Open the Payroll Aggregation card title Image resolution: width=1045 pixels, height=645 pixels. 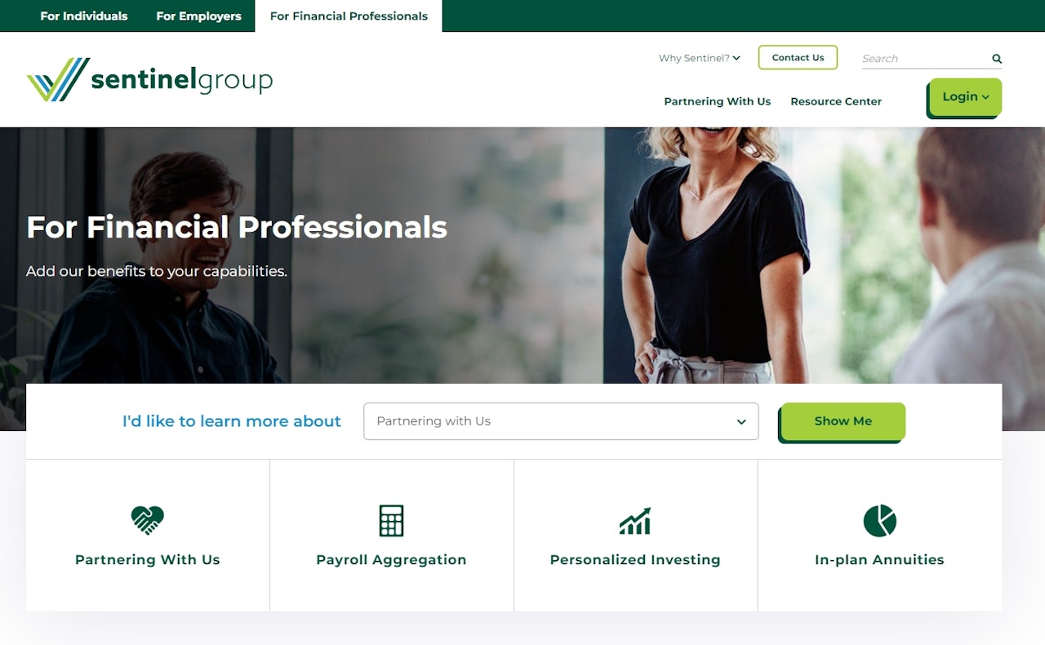[391, 560]
